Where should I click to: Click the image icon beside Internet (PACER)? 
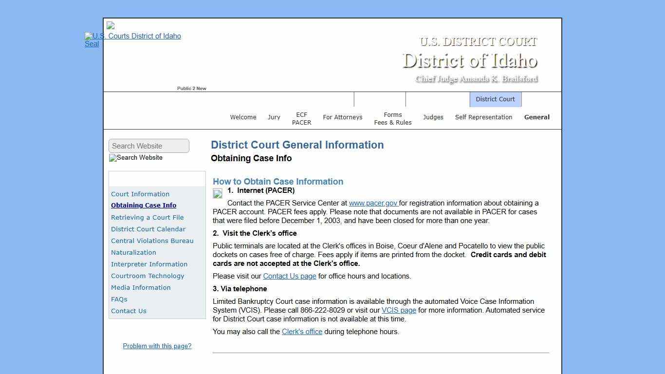point(217,193)
